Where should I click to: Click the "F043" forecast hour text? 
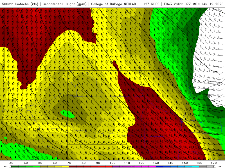tap(168, 4)
